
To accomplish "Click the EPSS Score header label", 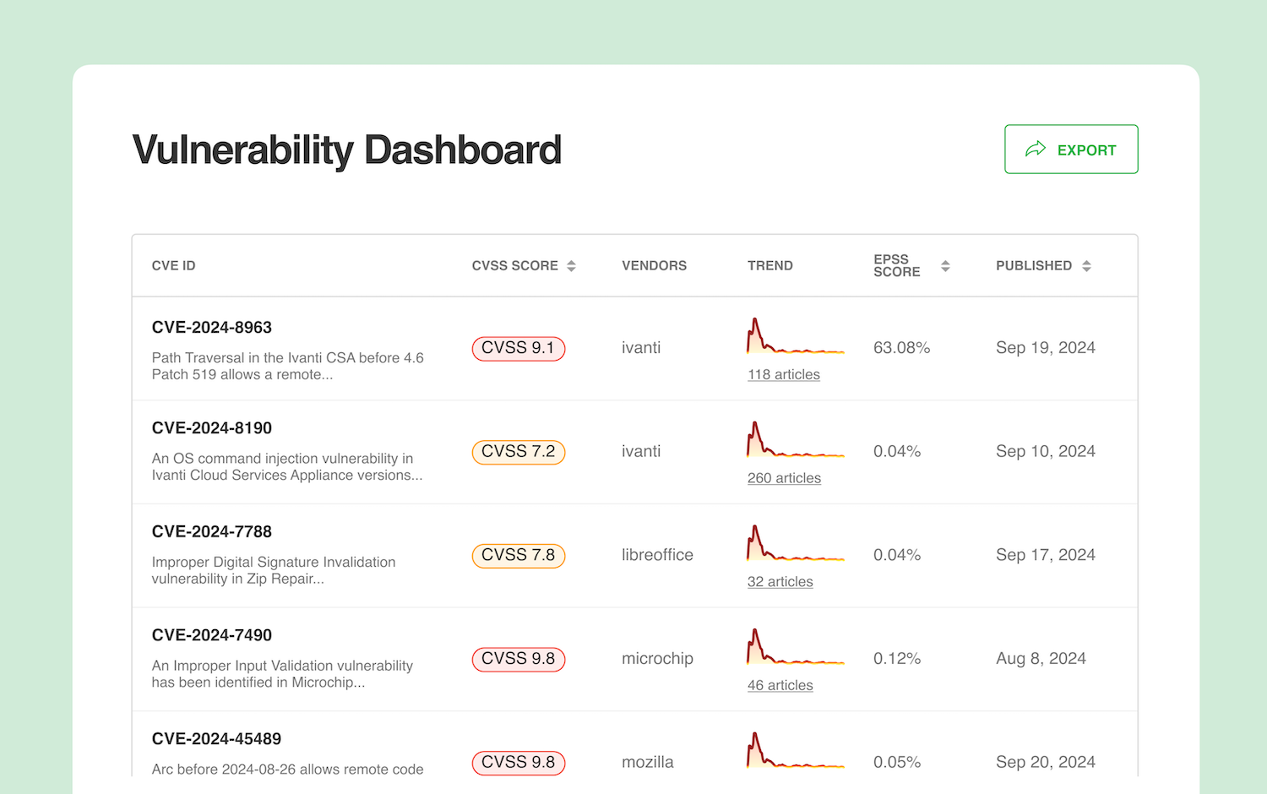I will point(897,266).
